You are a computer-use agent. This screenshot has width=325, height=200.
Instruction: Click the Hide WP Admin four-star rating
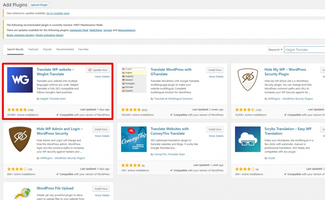(17, 169)
